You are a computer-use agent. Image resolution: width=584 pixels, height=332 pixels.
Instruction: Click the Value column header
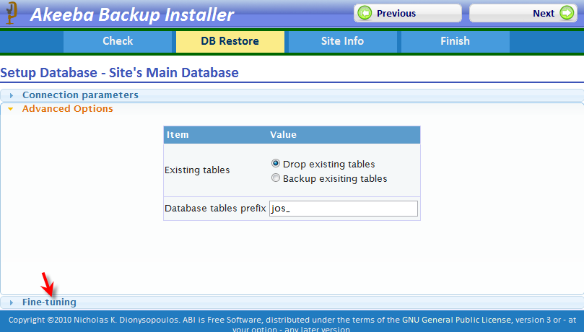tap(284, 135)
